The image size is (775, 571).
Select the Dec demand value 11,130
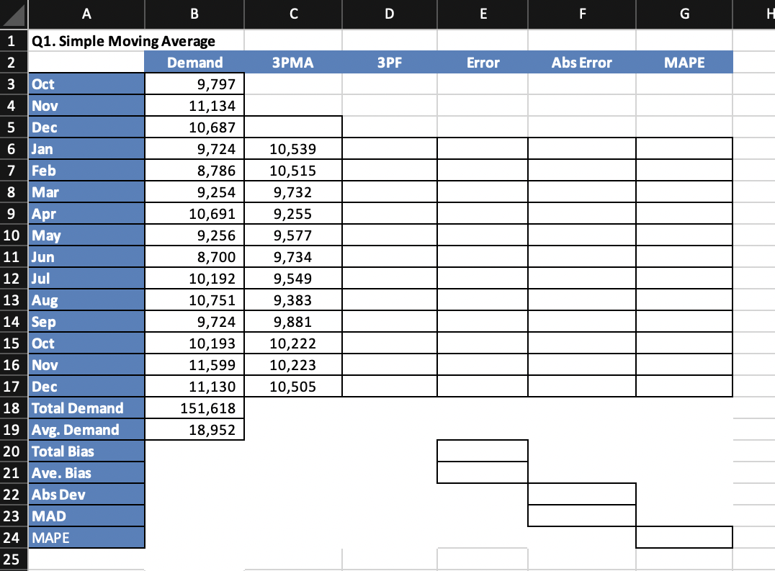coord(194,386)
